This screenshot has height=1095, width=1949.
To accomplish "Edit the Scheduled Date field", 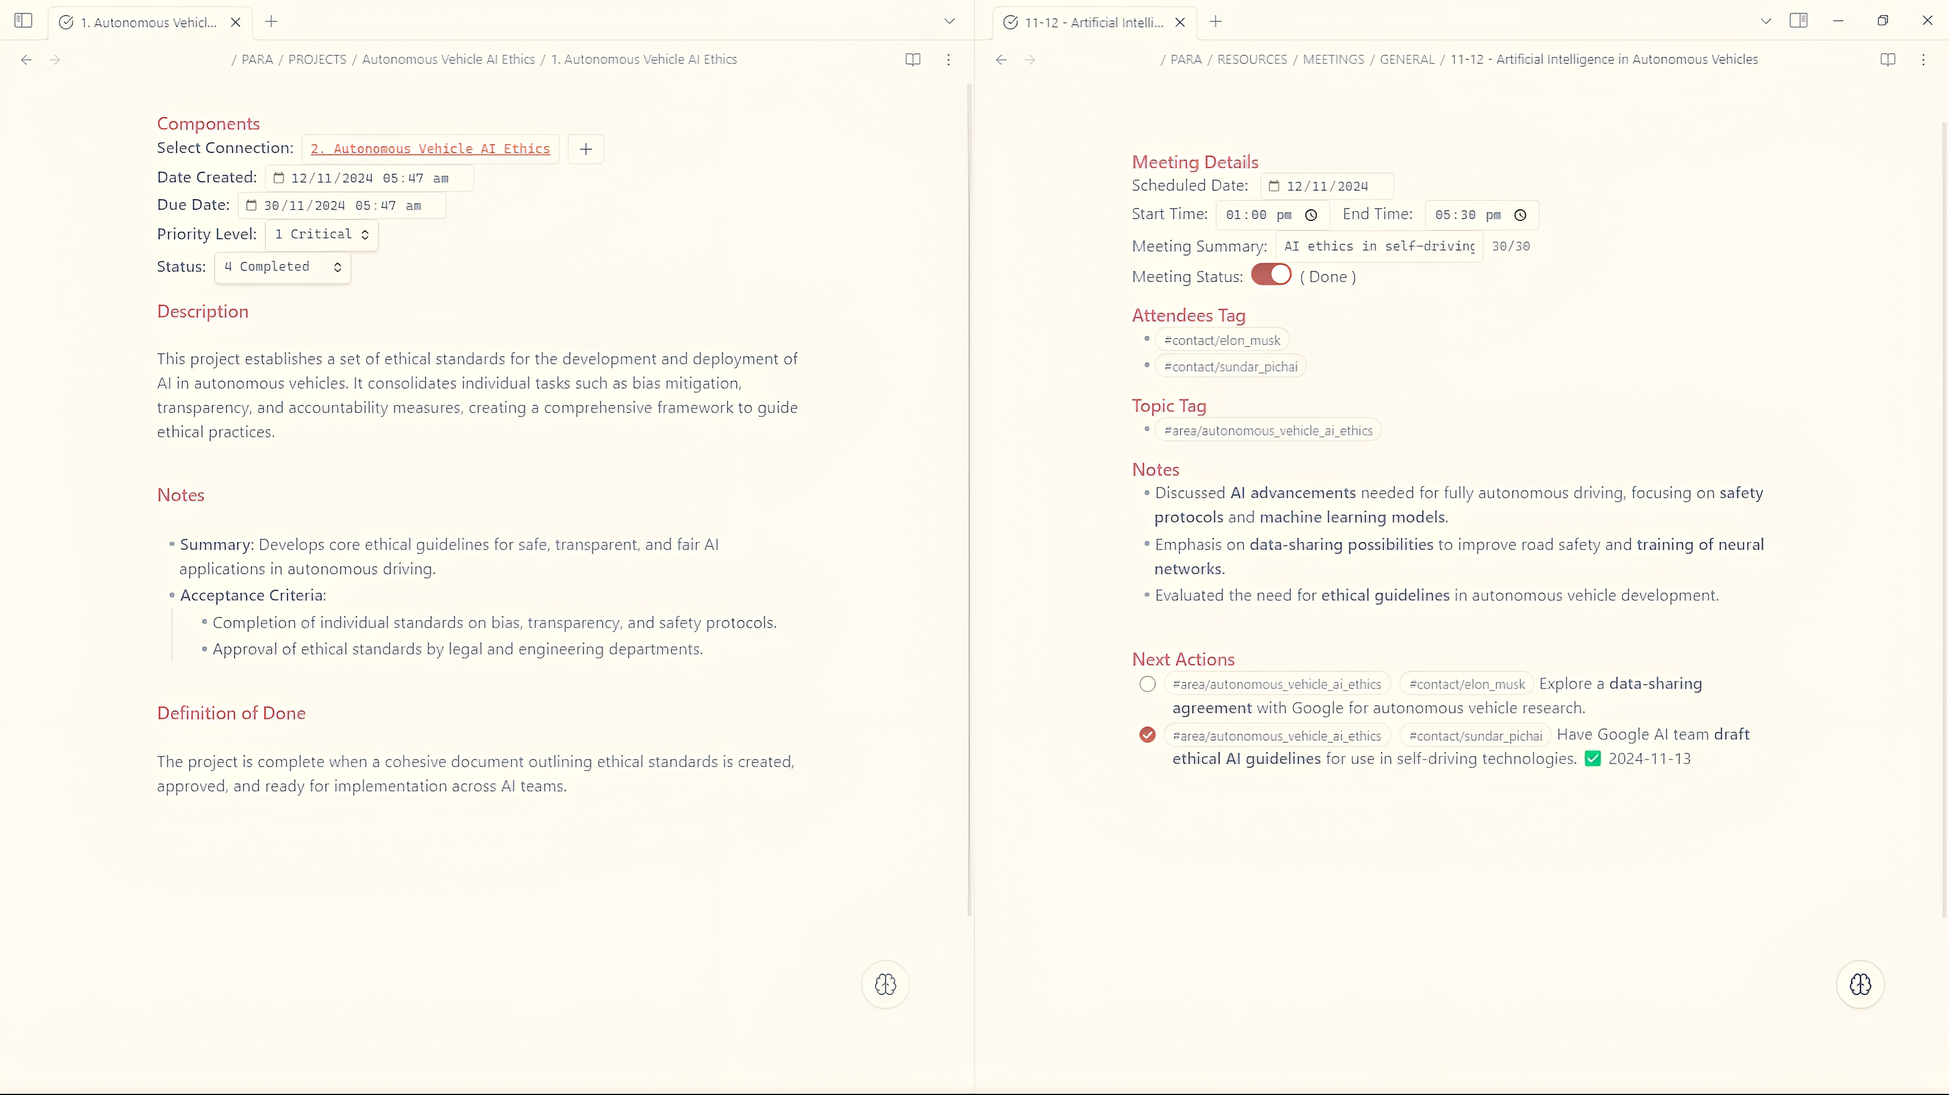I will point(1326,186).
